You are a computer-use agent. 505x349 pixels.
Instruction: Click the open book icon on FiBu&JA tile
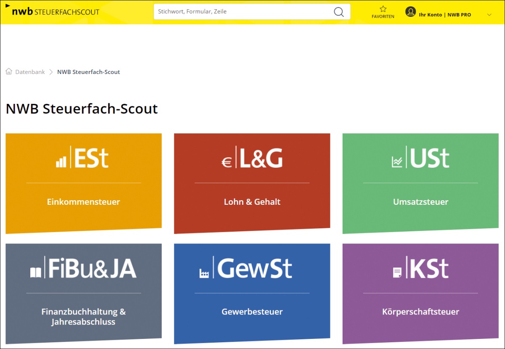[36, 272]
